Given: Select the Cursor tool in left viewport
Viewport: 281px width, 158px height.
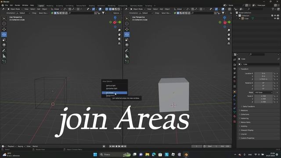Looking at the screenshot, I should click(x=4, y=23).
